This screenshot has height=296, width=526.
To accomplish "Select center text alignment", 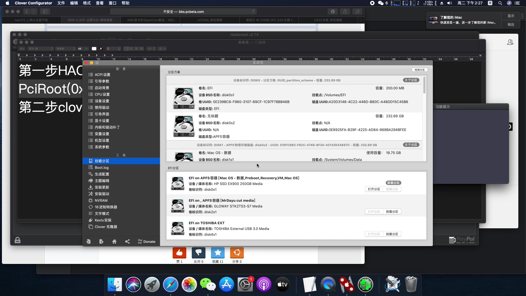I will click(x=131, y=49).
